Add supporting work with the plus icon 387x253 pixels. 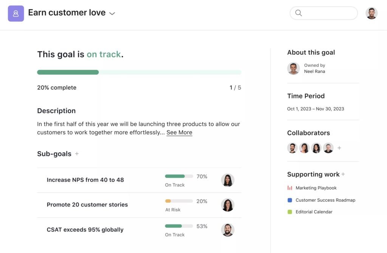click(x=343, y=174)
